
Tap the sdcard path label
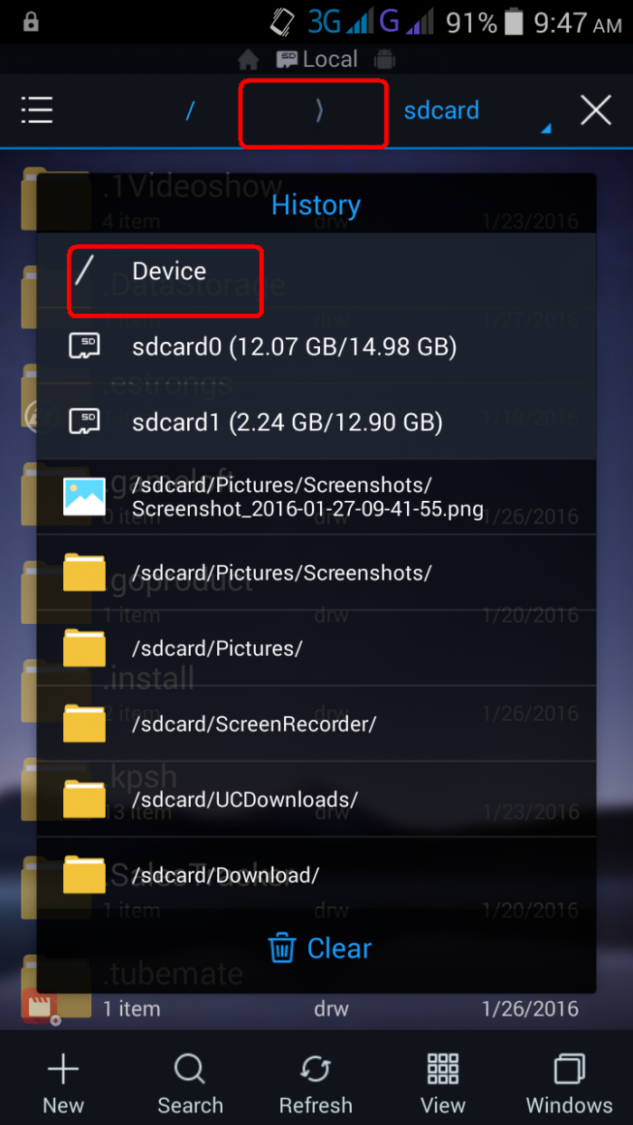pyautogui.click(x=441, y=111)
